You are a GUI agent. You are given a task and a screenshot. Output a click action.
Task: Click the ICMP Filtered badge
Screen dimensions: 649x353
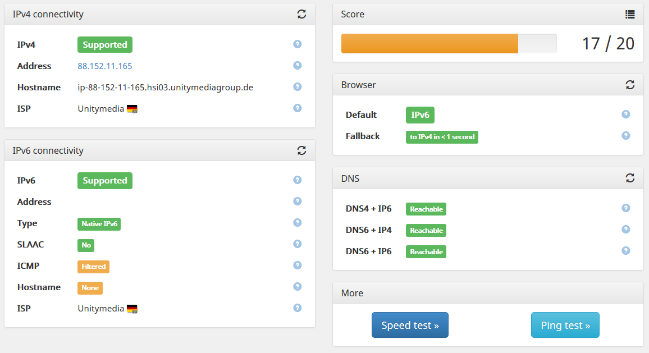tap(93, 267)
